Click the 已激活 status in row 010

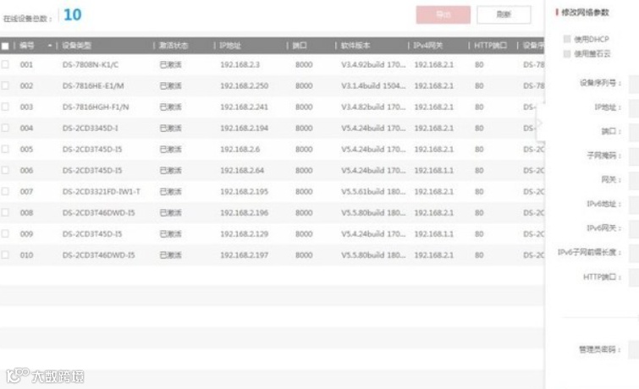coord(171,255)
